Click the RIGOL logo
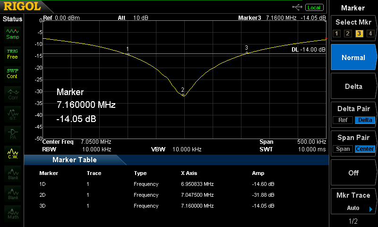The width and height of the screenshot is (378, 227). 22,6
